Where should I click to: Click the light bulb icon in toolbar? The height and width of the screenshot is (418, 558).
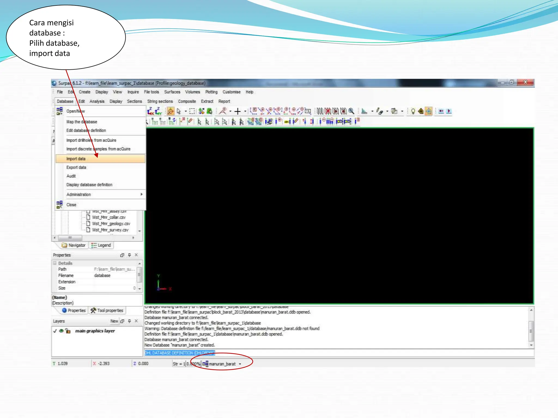413,111
